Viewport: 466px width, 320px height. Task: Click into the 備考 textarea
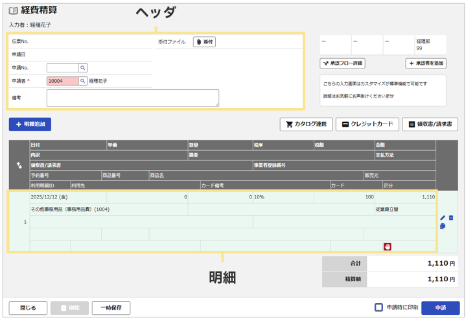133,98
